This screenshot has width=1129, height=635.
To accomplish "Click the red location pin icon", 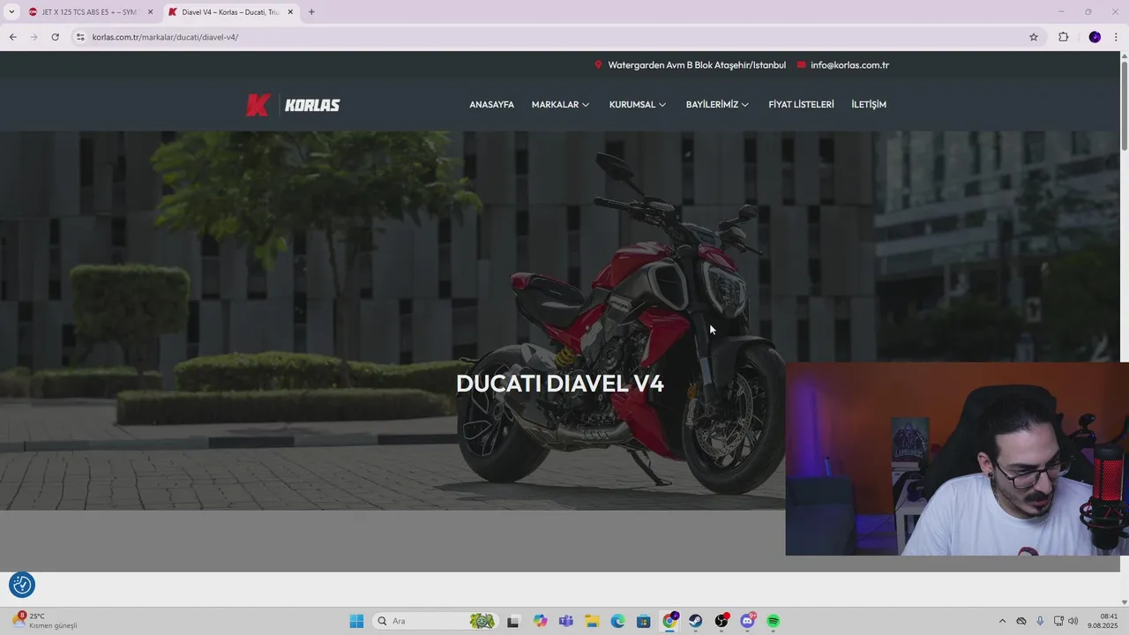I will click(x=598, y=64).
